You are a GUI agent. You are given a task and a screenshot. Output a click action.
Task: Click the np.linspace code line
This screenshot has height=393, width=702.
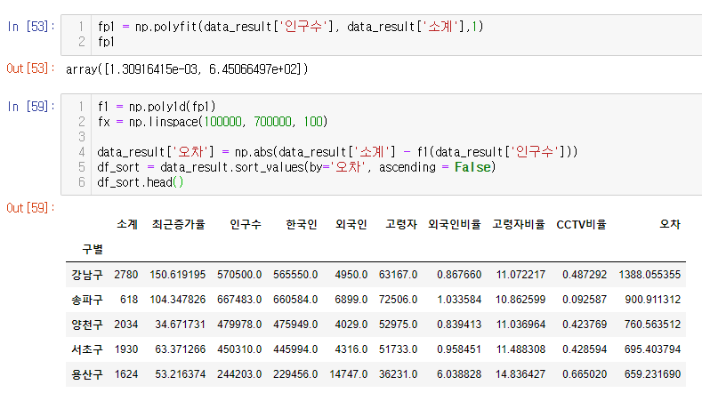212,121
